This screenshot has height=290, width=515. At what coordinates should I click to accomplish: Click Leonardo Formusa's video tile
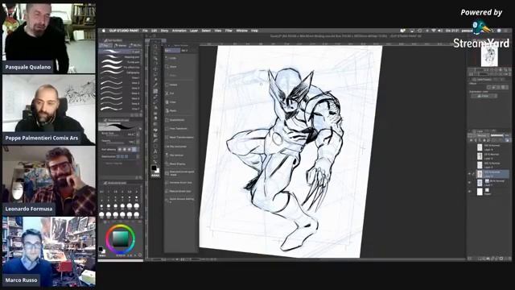[49, 180]
